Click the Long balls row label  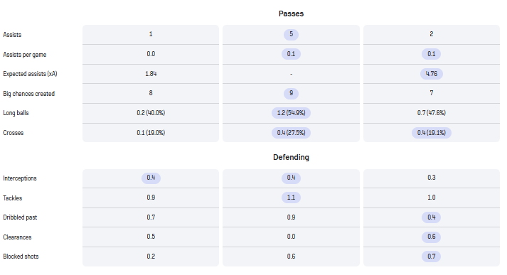[16, 113]
